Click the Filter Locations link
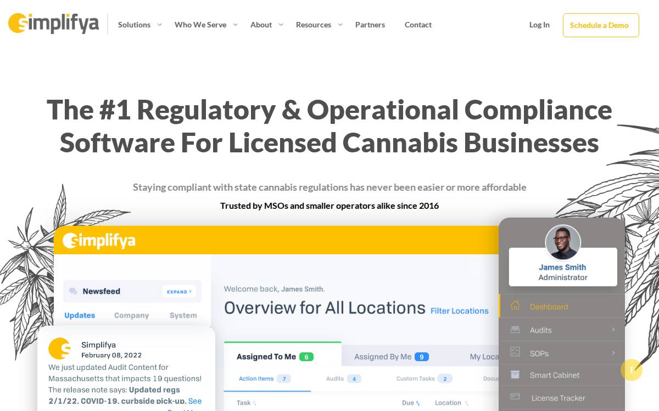This screenshot has width=659, height=411. [x=459, y=311]
